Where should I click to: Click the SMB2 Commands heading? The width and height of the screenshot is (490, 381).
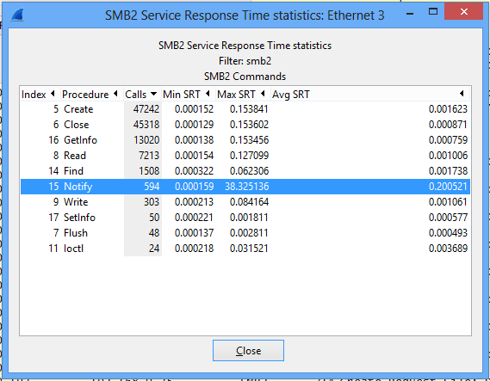pos(245,77)
